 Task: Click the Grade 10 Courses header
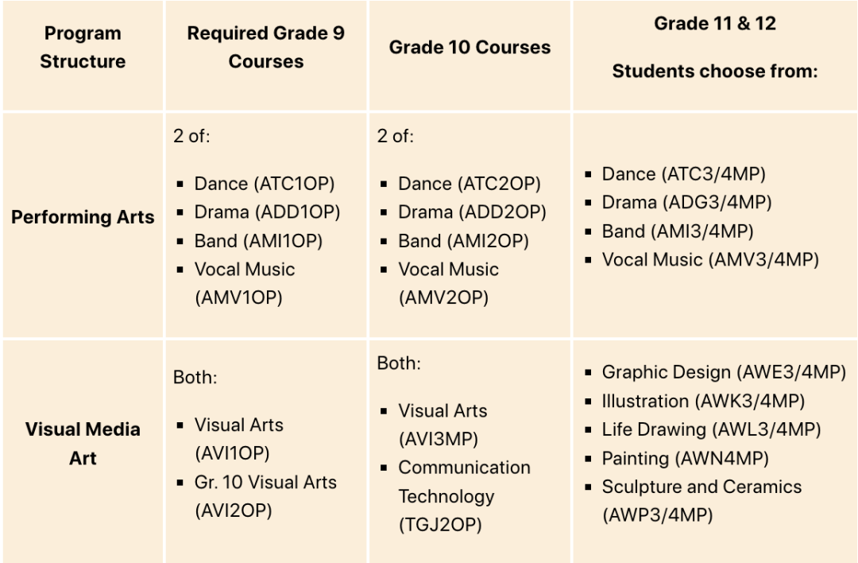pyautogui.click(x=470, y=47)
